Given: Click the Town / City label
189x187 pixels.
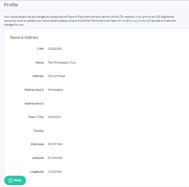Looking at the screenshot, I should (x=36, y=117).
